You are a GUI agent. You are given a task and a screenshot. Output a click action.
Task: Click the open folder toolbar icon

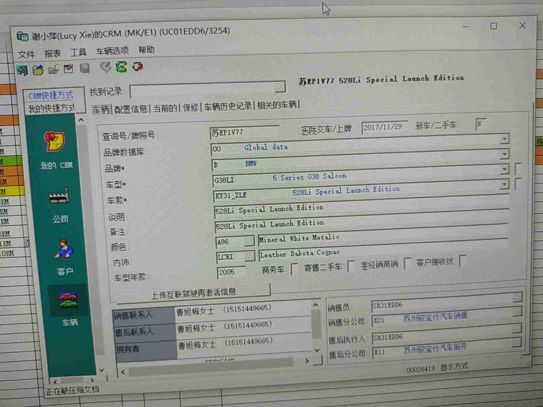(38, 70)
